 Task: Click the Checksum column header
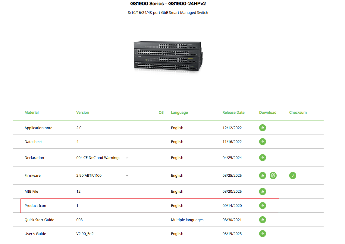pos(298,112)
